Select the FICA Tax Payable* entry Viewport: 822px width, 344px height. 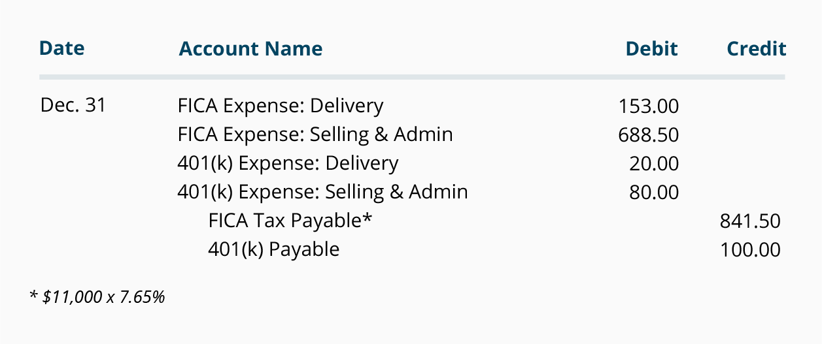290,221
